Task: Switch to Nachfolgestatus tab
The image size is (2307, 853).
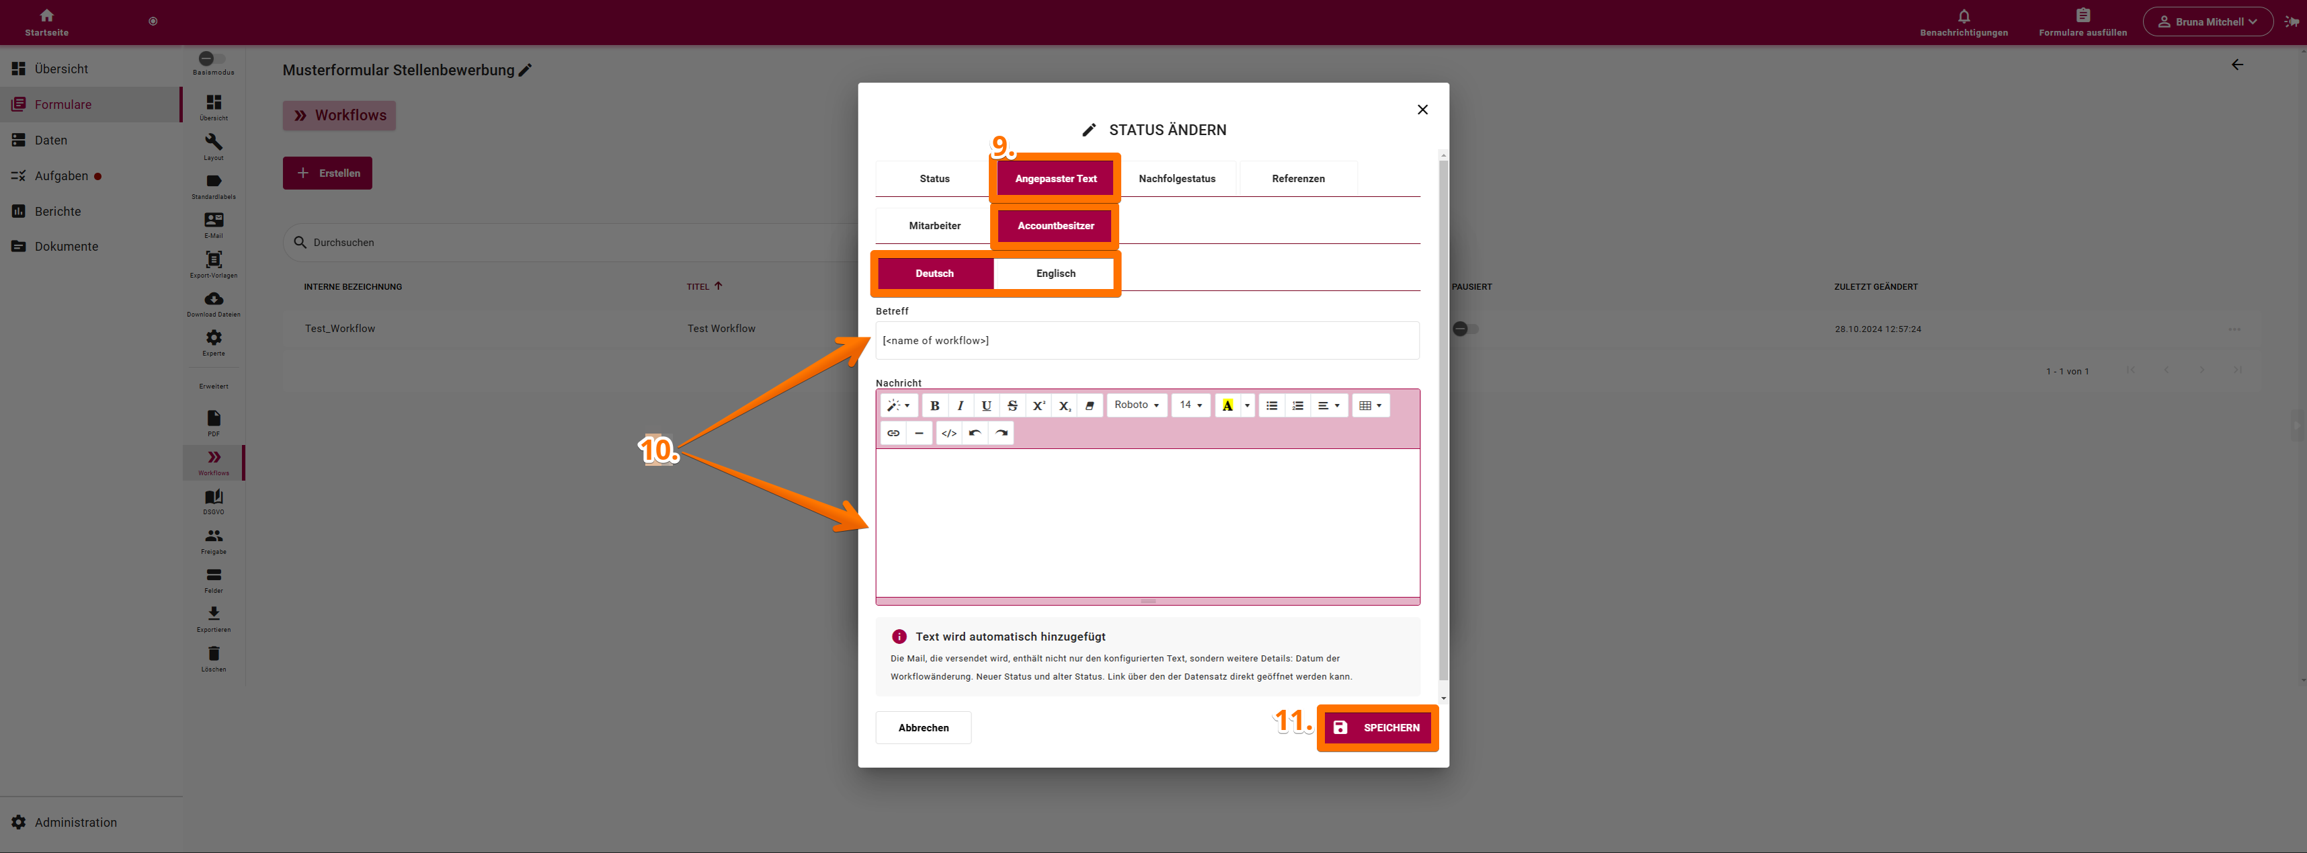Action: coord(1177,178)
